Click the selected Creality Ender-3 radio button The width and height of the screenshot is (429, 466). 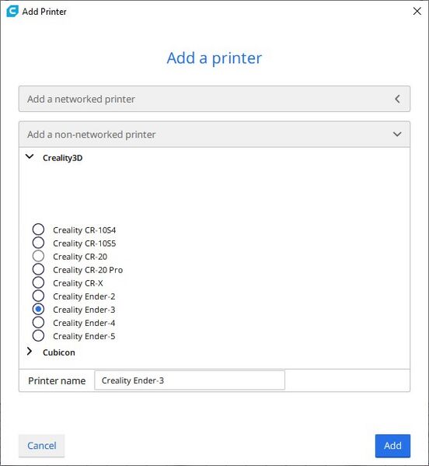click(38, 309)
